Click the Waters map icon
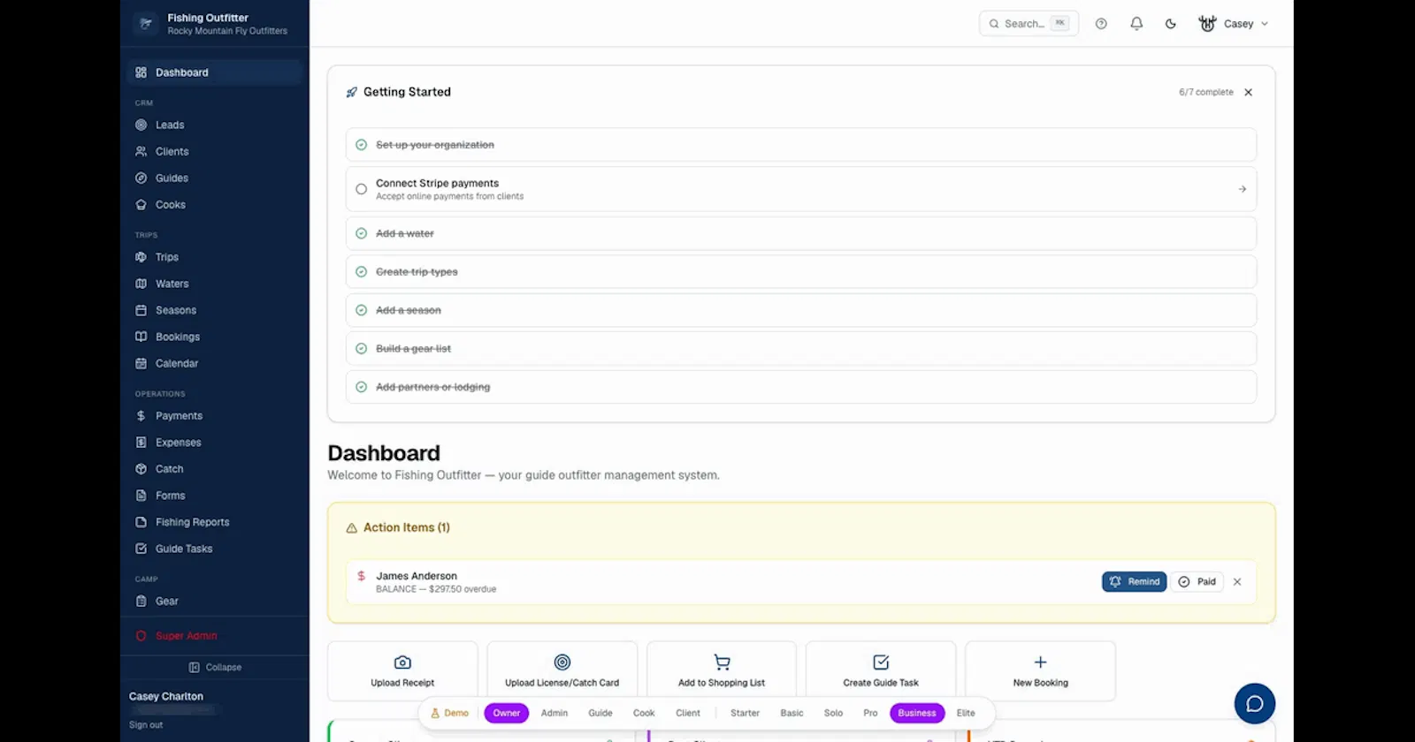 [141, 284]
